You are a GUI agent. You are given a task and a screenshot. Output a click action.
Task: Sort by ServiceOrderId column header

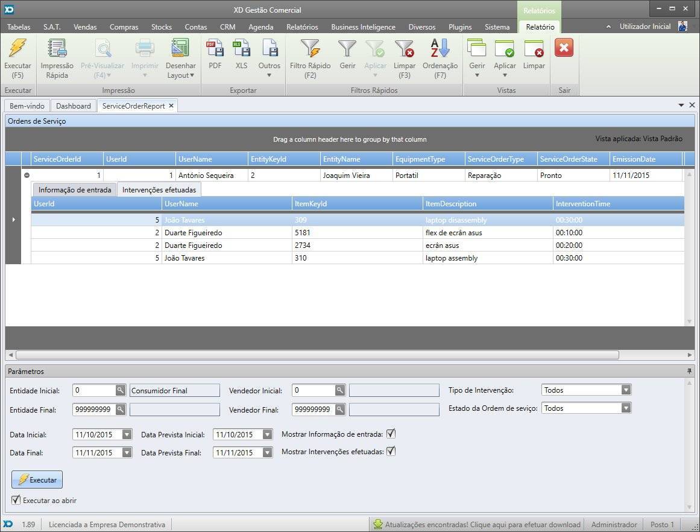(x=66, y=159)
